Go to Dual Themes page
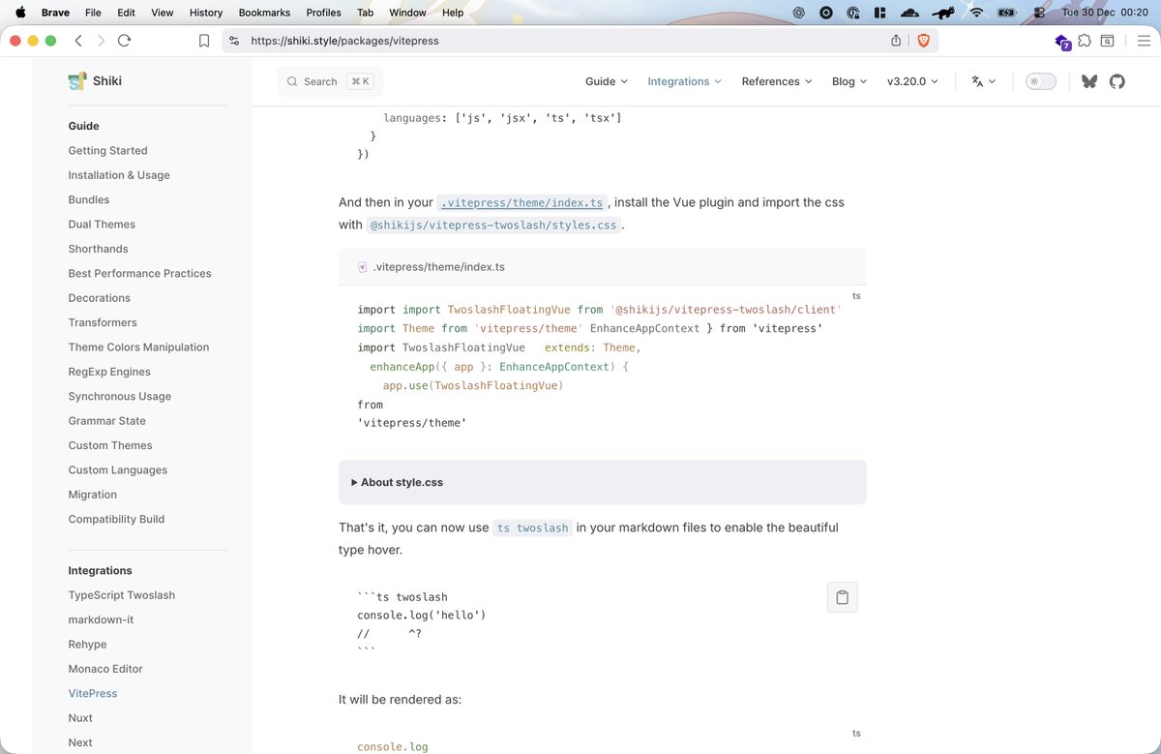 click(x=102, y=225)
